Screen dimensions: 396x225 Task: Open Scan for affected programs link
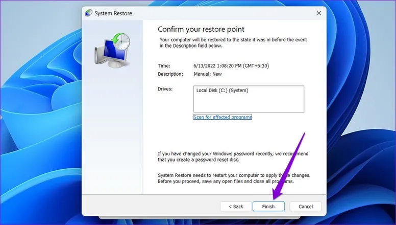pyautogui.click(x=222, y=117)
